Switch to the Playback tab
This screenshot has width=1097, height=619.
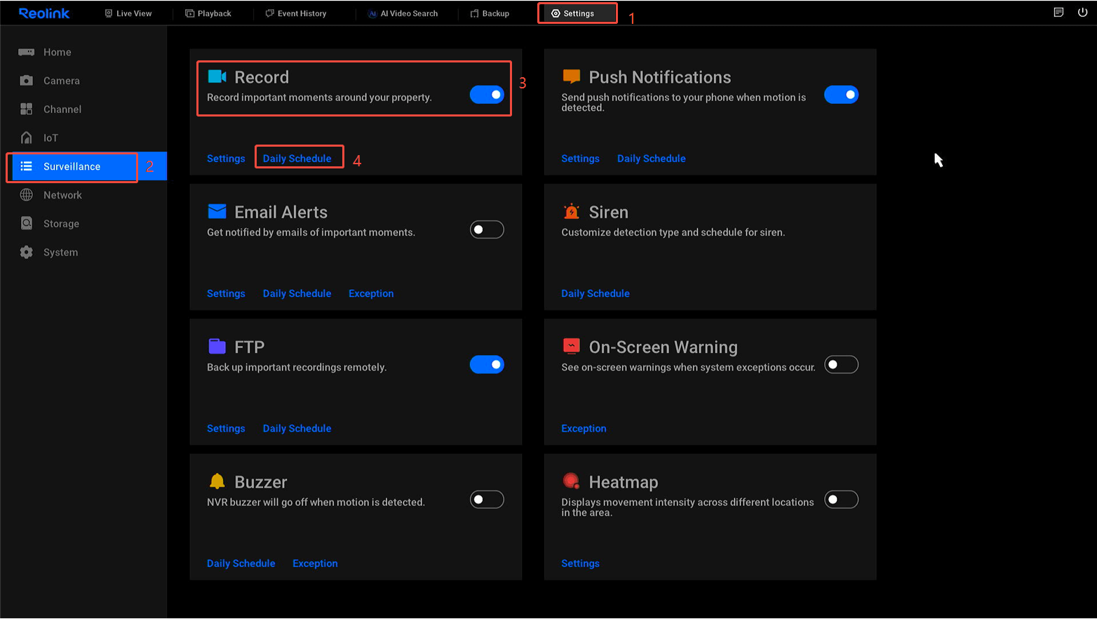pyautogui.click(x=208, y=13)
